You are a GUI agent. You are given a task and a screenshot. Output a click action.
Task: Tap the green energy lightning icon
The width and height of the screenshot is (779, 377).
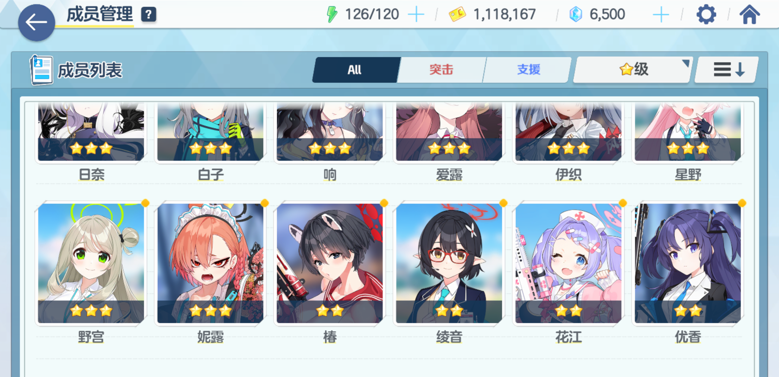(x=332, y=14)
